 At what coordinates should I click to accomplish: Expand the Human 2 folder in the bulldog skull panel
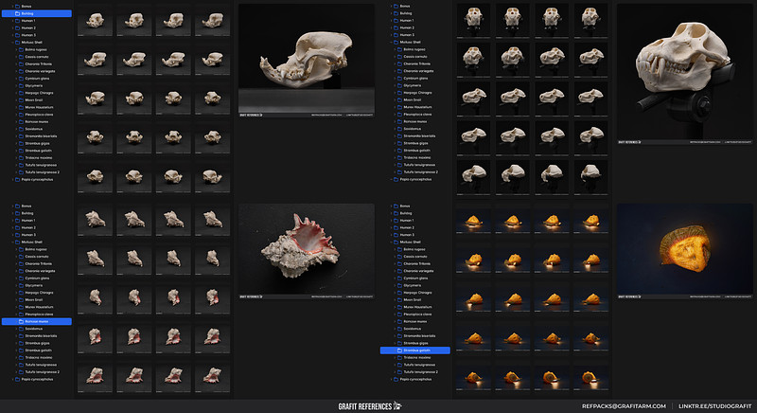[12, 28]
